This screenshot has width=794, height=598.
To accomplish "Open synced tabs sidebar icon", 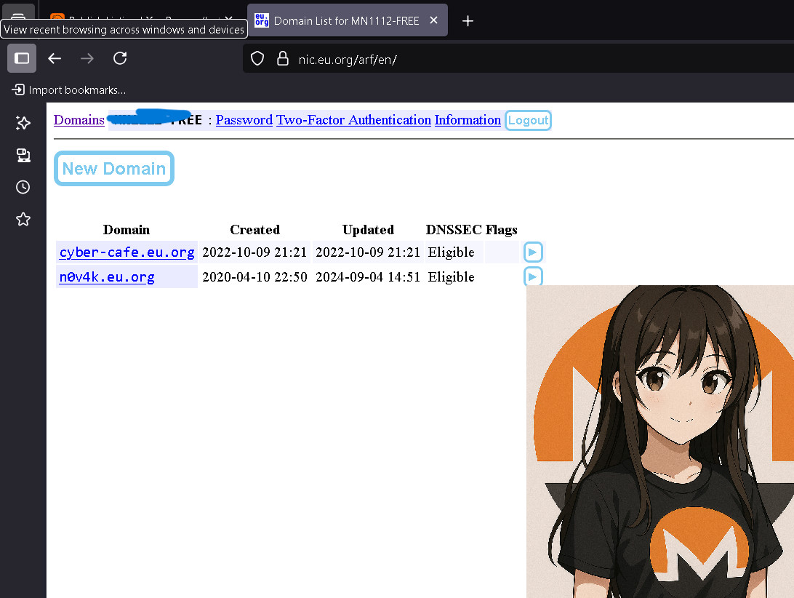I will tap(23, 155).
